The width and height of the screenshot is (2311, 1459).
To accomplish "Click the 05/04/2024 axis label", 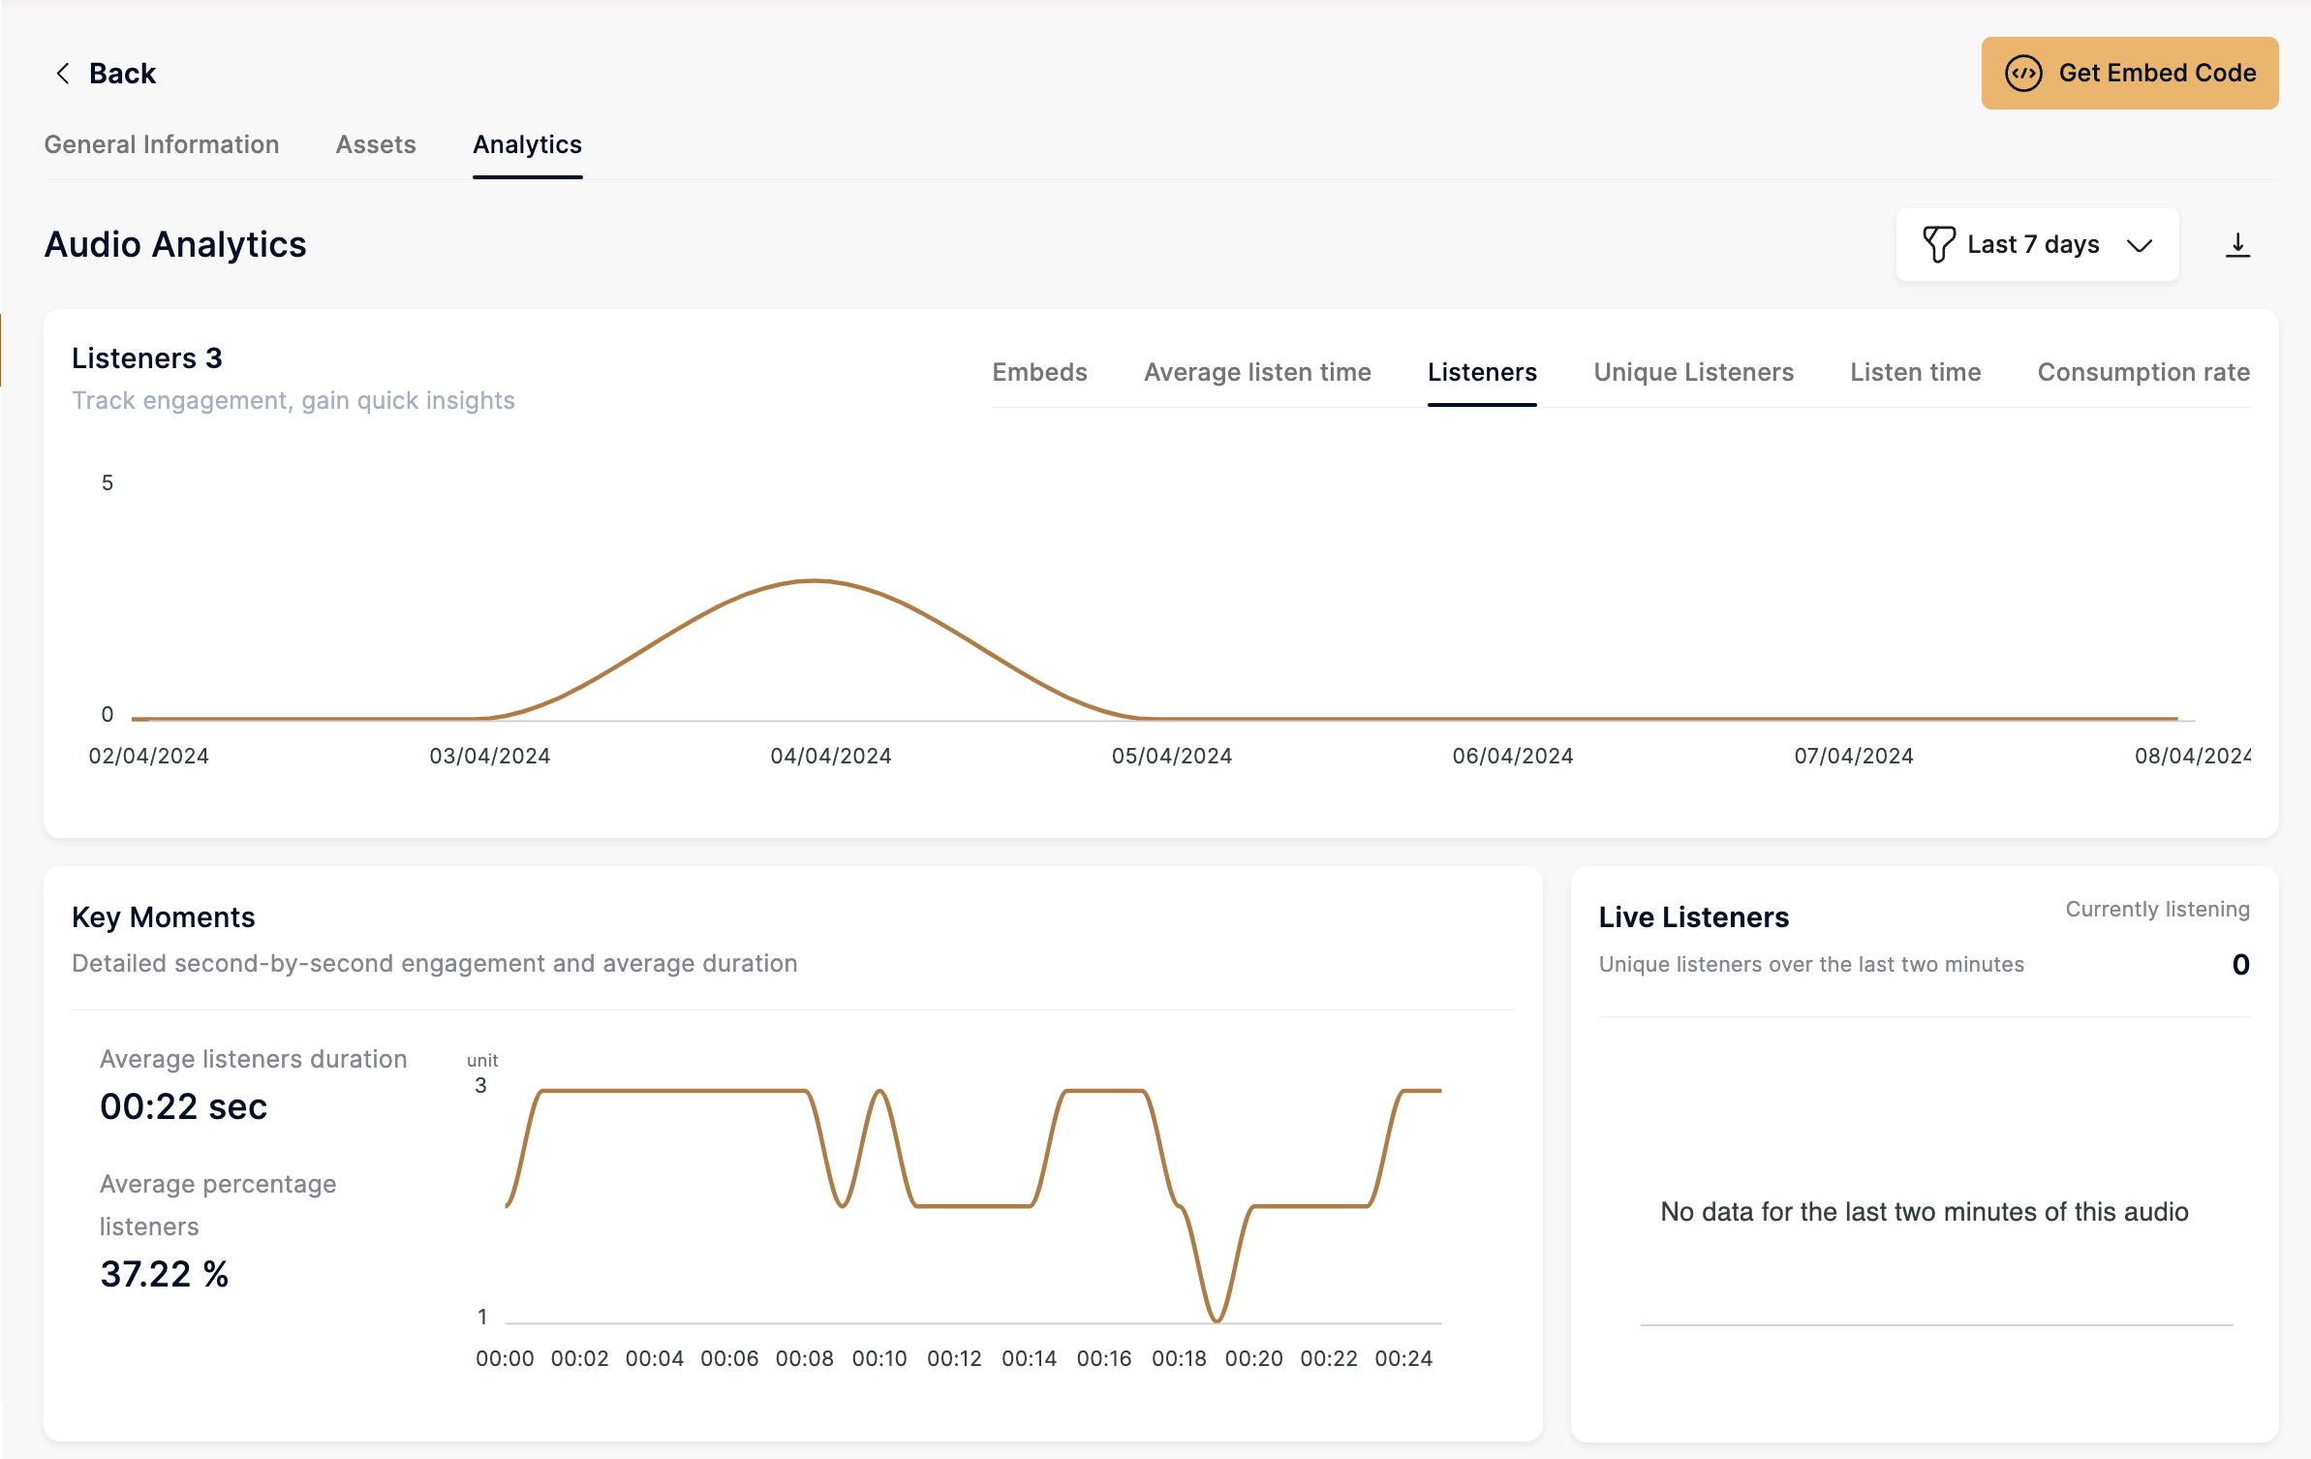I will [x=1172, y=756].
